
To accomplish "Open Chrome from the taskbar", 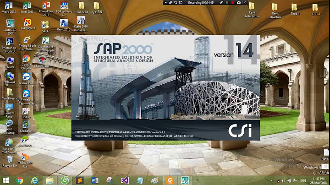I will (20, 180).
